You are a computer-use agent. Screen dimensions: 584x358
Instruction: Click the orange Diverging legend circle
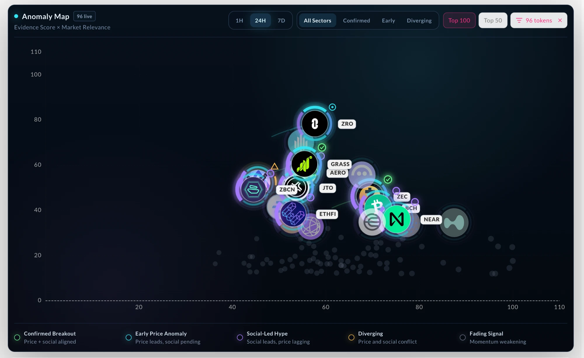pos(351,337)
